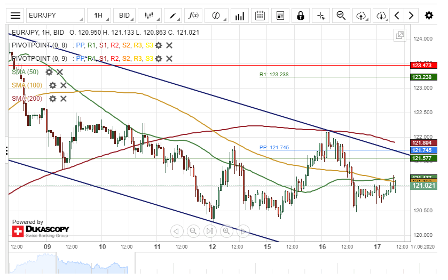Click the scroll chart left arrow button
448x280 pixels.
tap(177, 231)
